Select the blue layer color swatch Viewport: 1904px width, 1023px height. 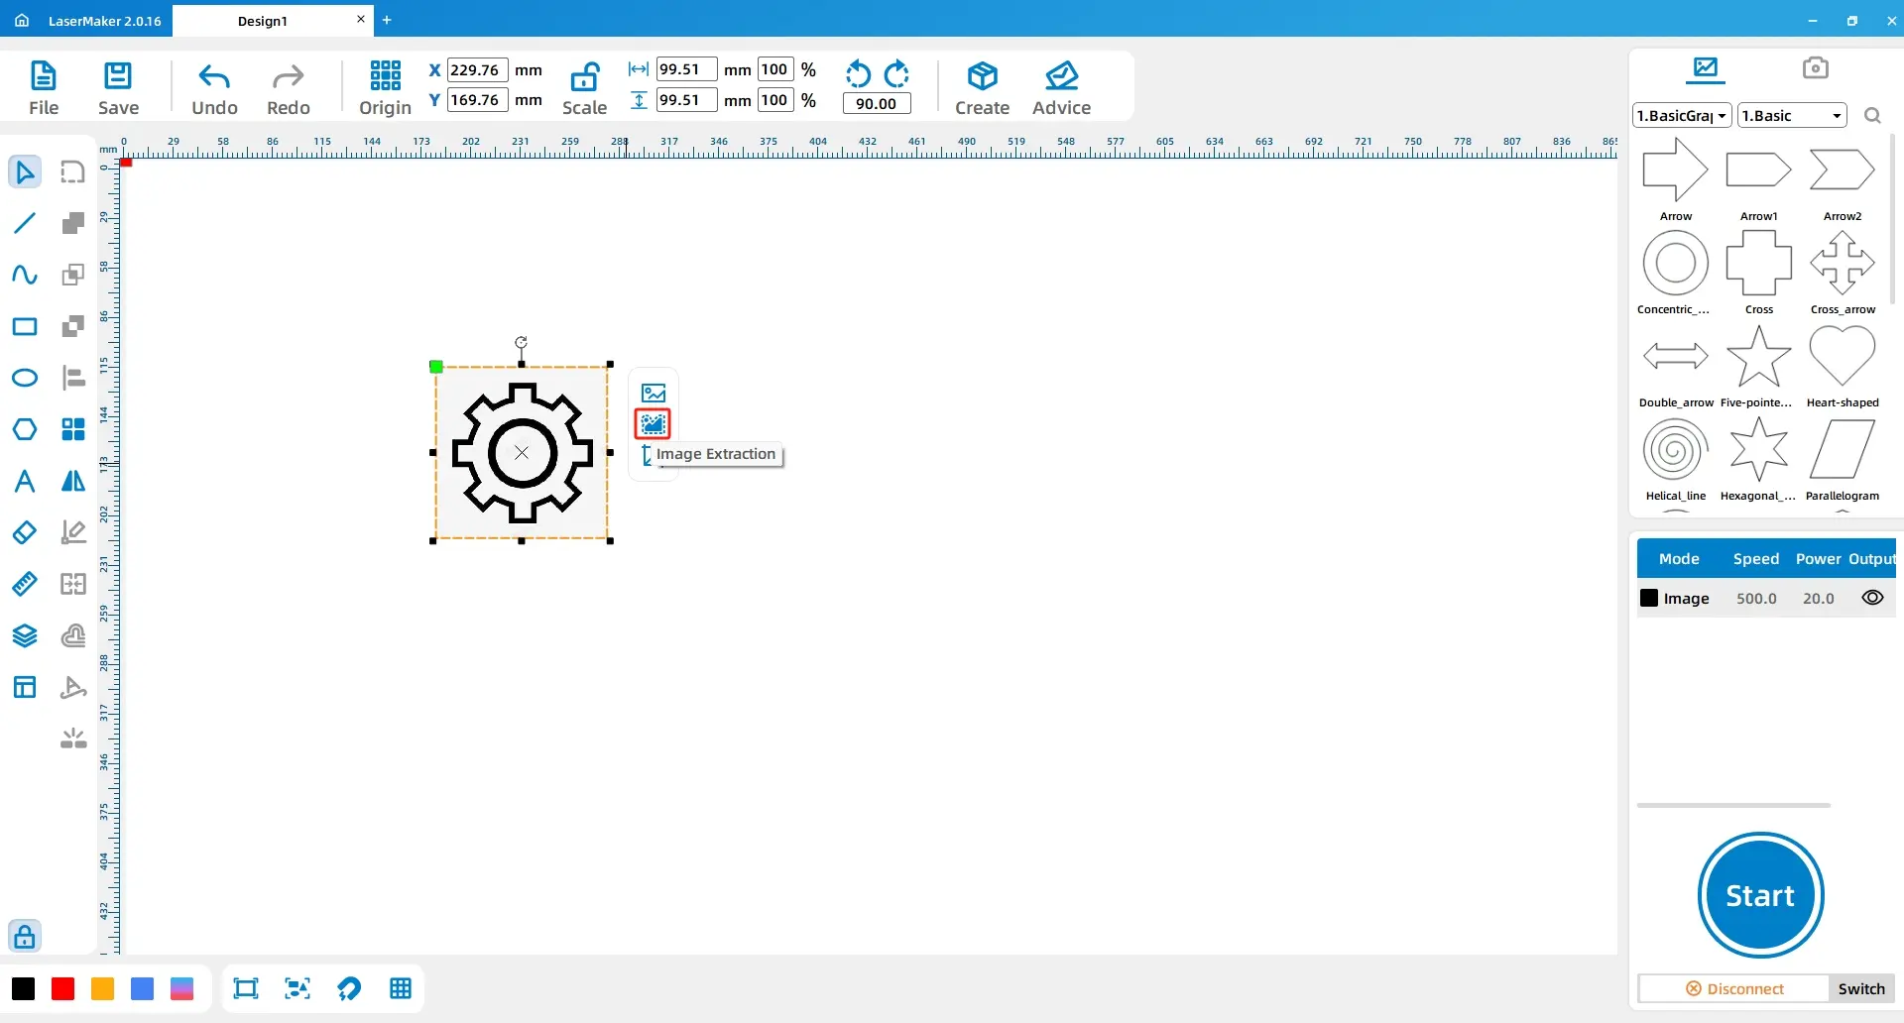(142, 988)
